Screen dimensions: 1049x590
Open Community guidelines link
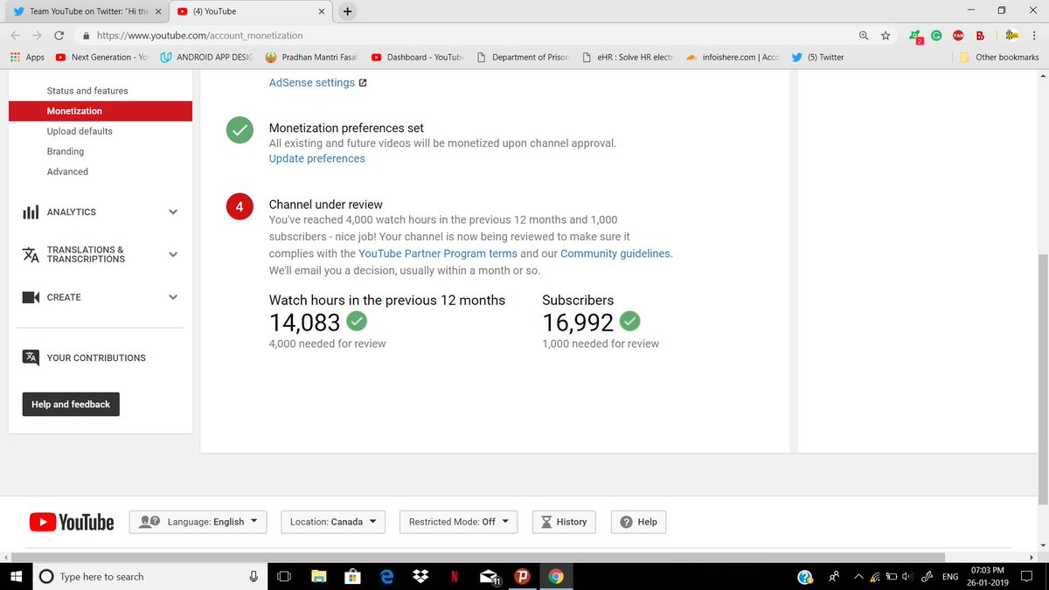[616, 253]
